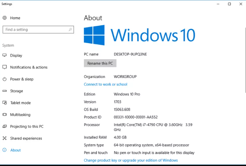
Task: Click the PC name label
Action: click(x=91, y=54)
